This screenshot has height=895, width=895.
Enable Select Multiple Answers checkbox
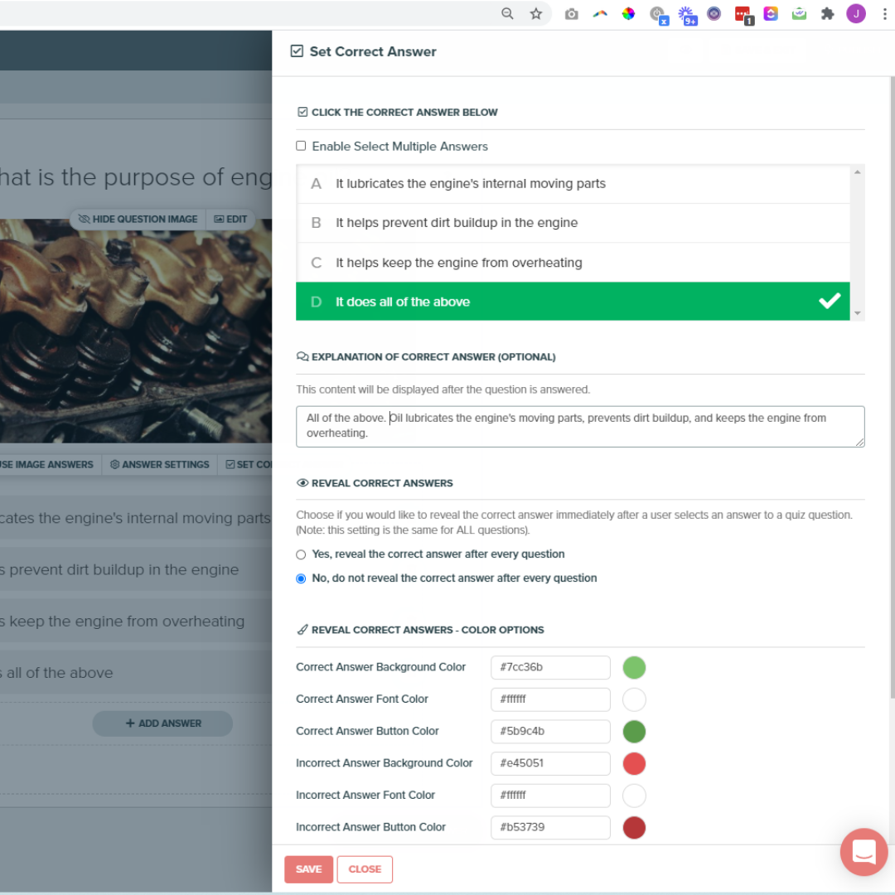point(301,146)
